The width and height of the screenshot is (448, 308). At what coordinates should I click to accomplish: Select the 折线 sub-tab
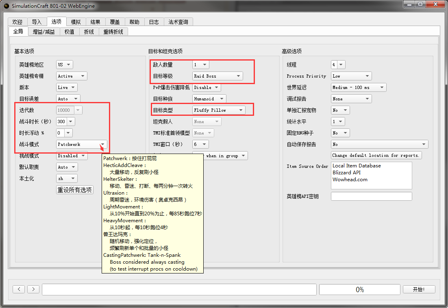[x=89, y=32]
